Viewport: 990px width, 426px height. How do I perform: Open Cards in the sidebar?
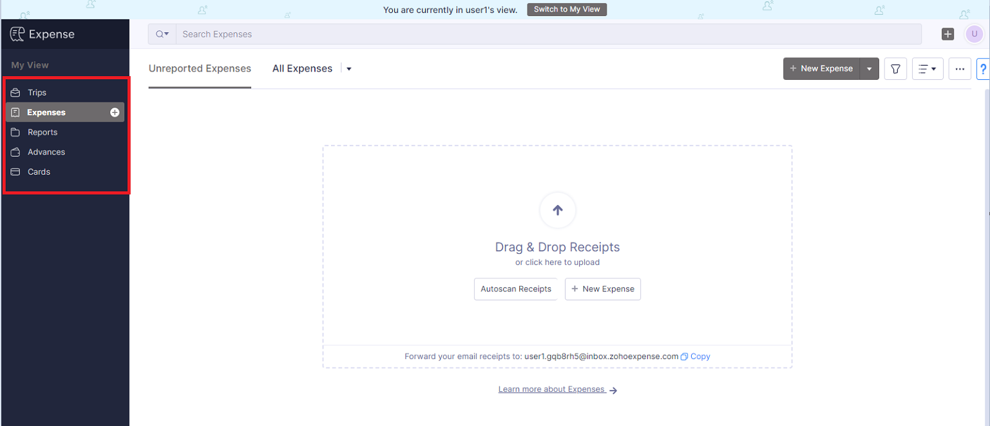[x=65, y=172]
